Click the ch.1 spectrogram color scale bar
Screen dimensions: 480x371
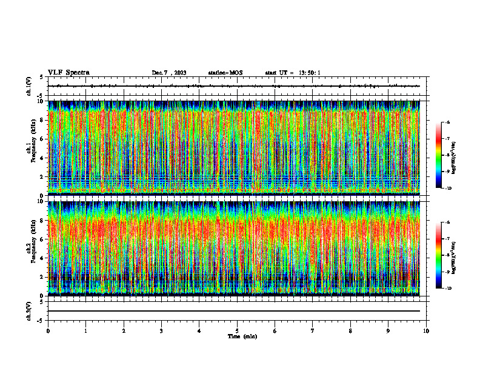coord(438,155)
